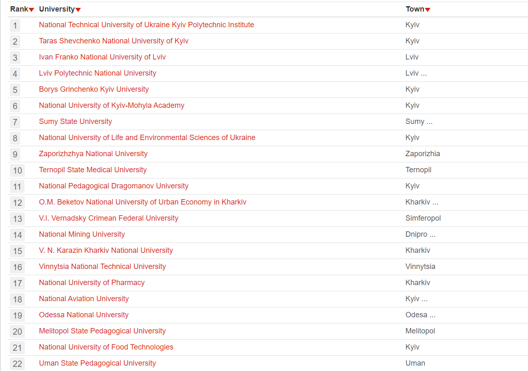Open Taras Shevchenko National University link
This screenshot has height=371, width=528.
114,41
